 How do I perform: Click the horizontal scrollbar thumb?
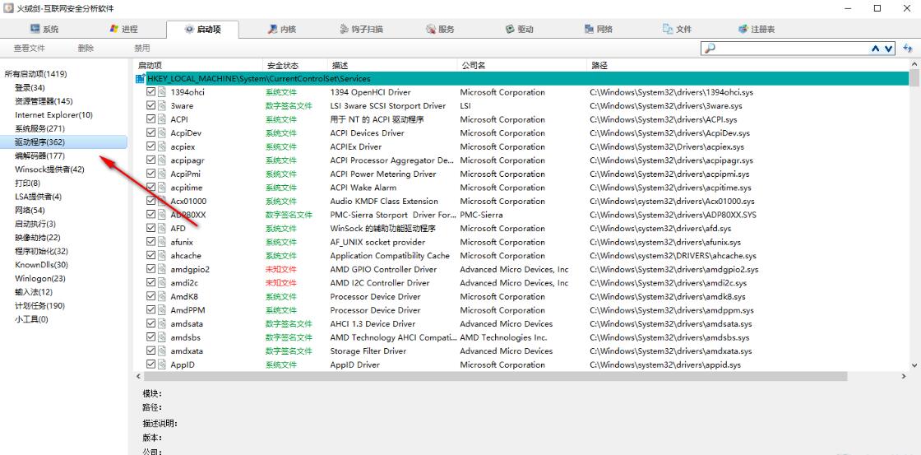497,376
